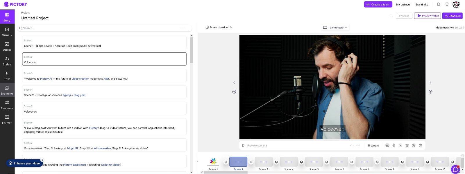The width and height of the screenshot is (465, 174).
Task: Click the redo arrow
Action: click(x=358, y=145)
